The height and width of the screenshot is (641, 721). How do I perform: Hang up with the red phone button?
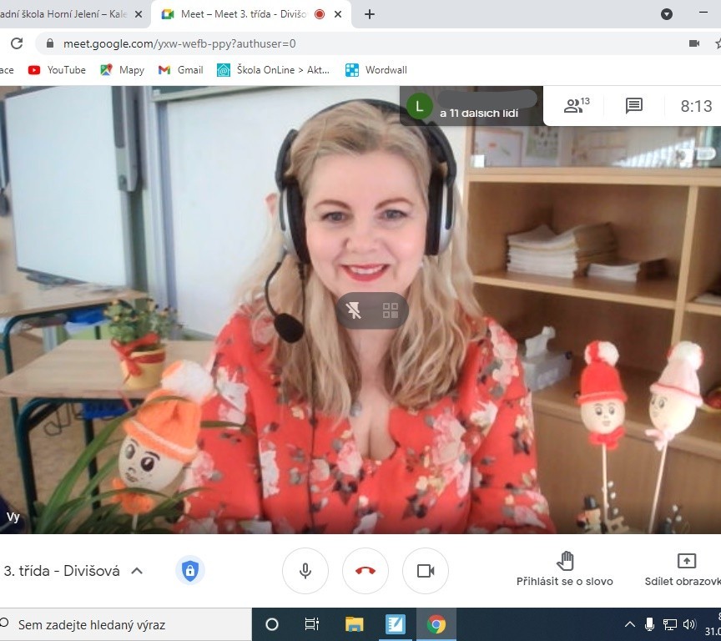pos(366,571)
